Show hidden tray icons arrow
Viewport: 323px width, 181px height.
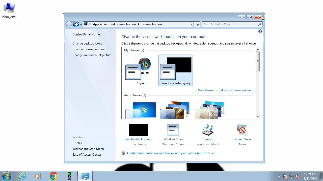(279, 176)
